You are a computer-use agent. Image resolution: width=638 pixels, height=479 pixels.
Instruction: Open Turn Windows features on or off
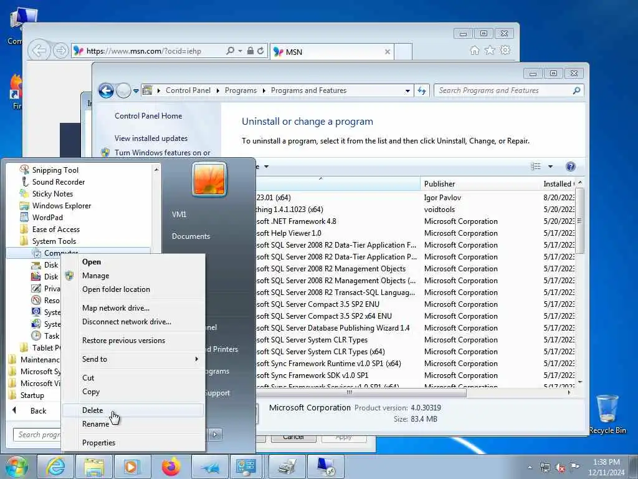[163, 153]
